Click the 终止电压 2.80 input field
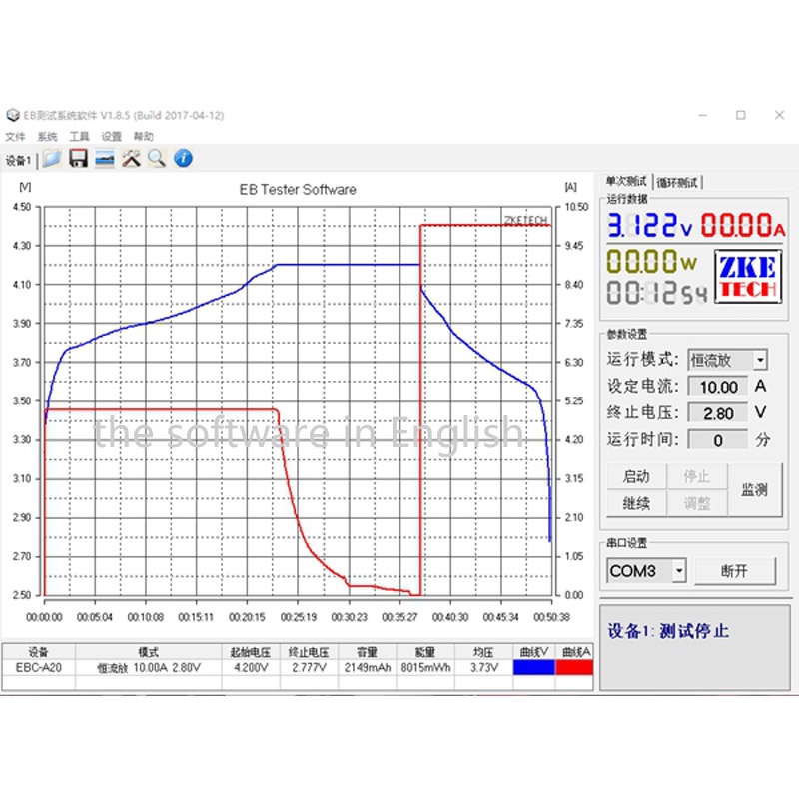This screenshot has width=799, height=799. 719,412
